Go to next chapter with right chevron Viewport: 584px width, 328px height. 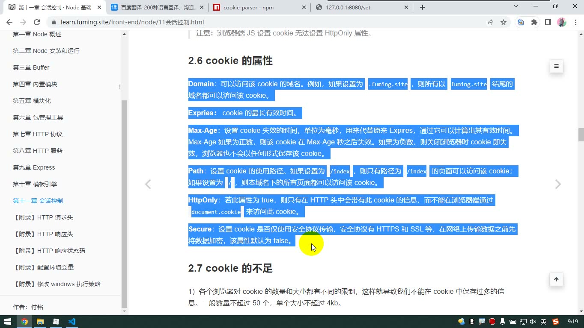(557, 184)
